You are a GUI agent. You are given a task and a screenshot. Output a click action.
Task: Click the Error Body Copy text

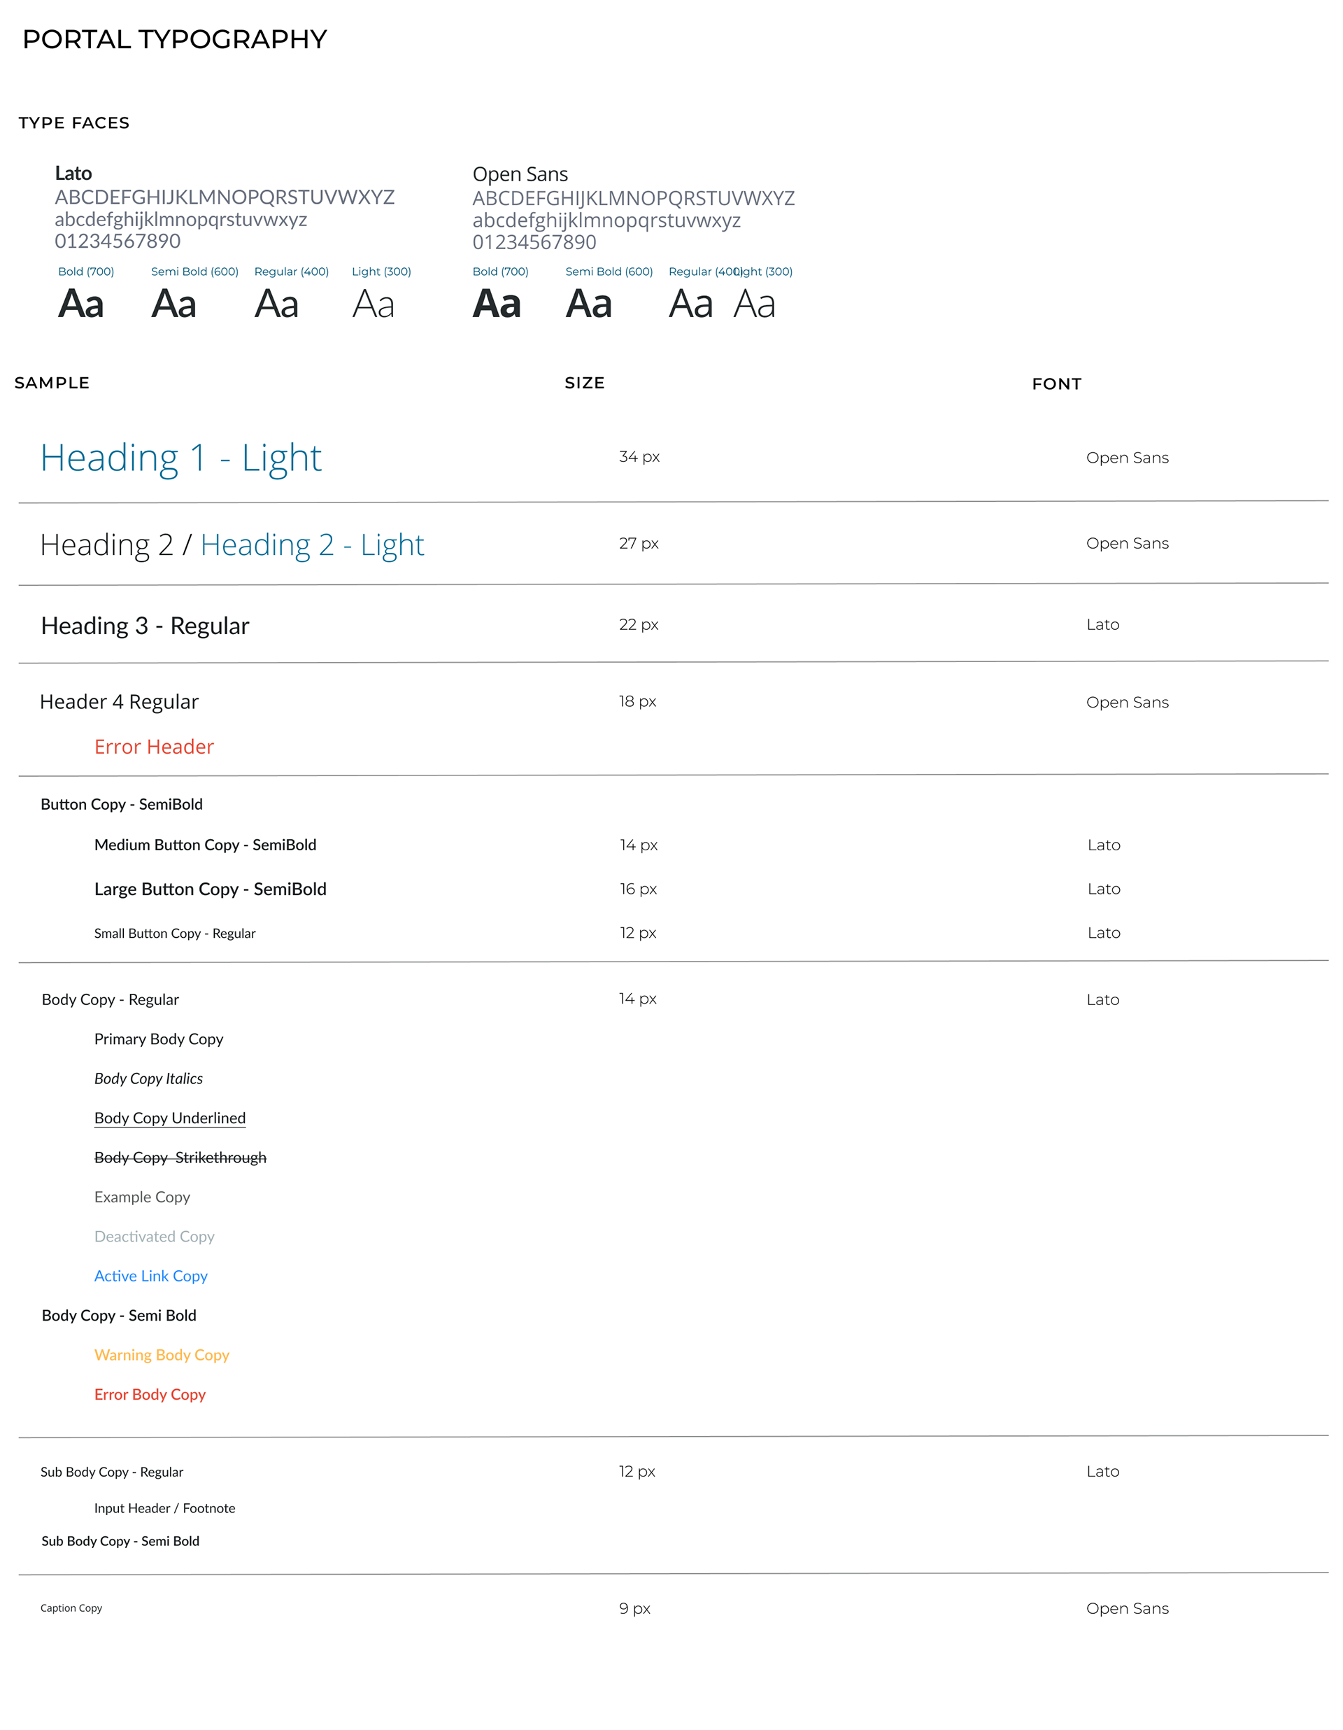pos(150,1395)
